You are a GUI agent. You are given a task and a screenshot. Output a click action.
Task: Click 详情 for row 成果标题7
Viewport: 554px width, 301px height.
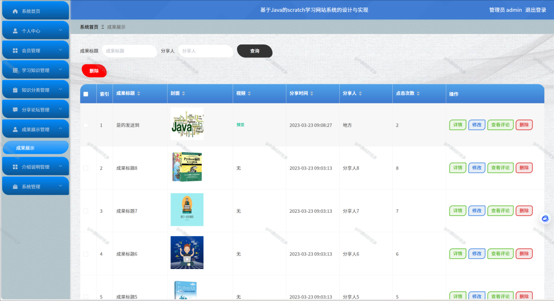tap(458, 211)
